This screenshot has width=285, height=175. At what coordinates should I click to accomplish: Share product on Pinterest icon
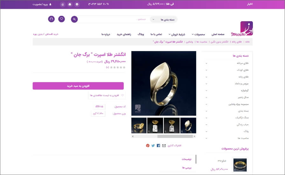(x=148, y=146)
